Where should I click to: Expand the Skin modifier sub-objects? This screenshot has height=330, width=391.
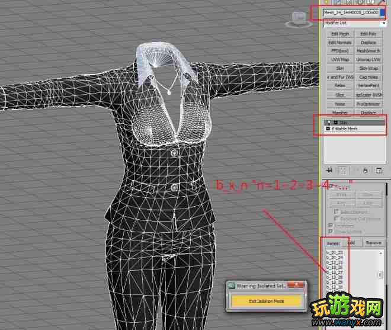[335, 122]
